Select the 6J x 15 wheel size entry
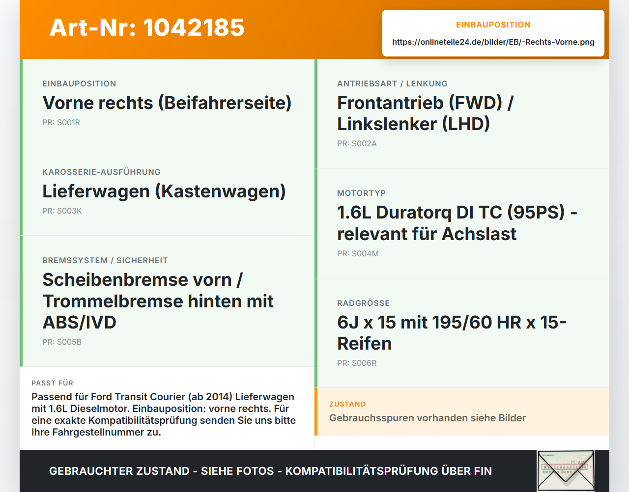This screenshot has height=492, width=629. [x=452, y=332]
